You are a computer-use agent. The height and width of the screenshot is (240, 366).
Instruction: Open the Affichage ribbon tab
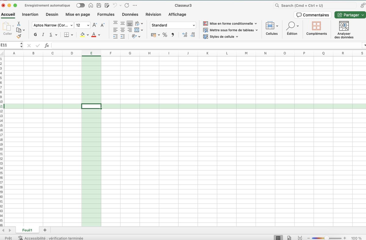(177, 14)
